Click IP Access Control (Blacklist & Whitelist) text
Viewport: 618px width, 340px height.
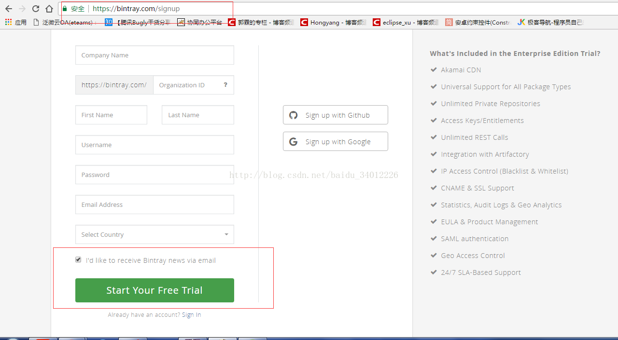[504, 171]
